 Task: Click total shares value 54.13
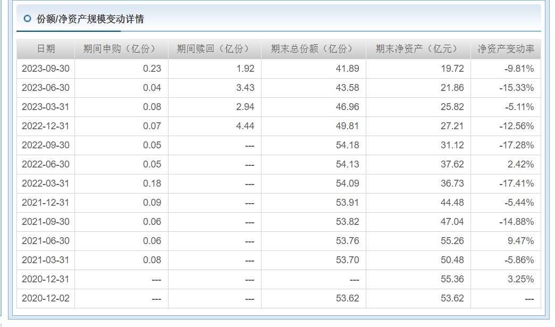(348, 164)
